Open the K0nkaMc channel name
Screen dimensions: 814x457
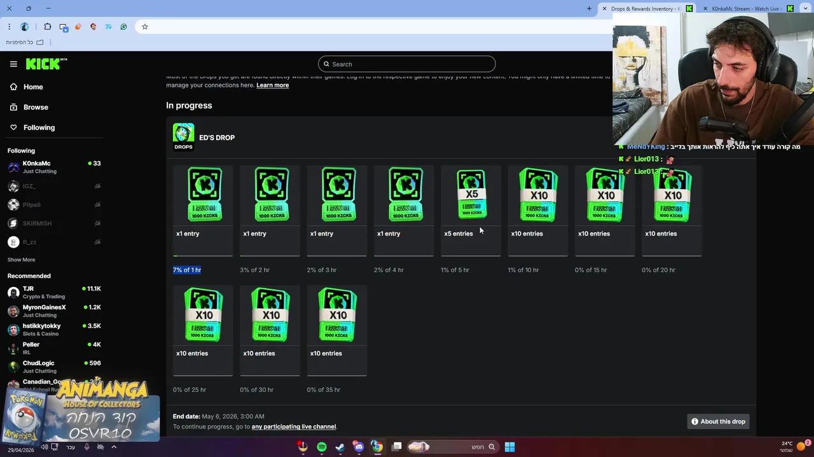click(36, 163)
